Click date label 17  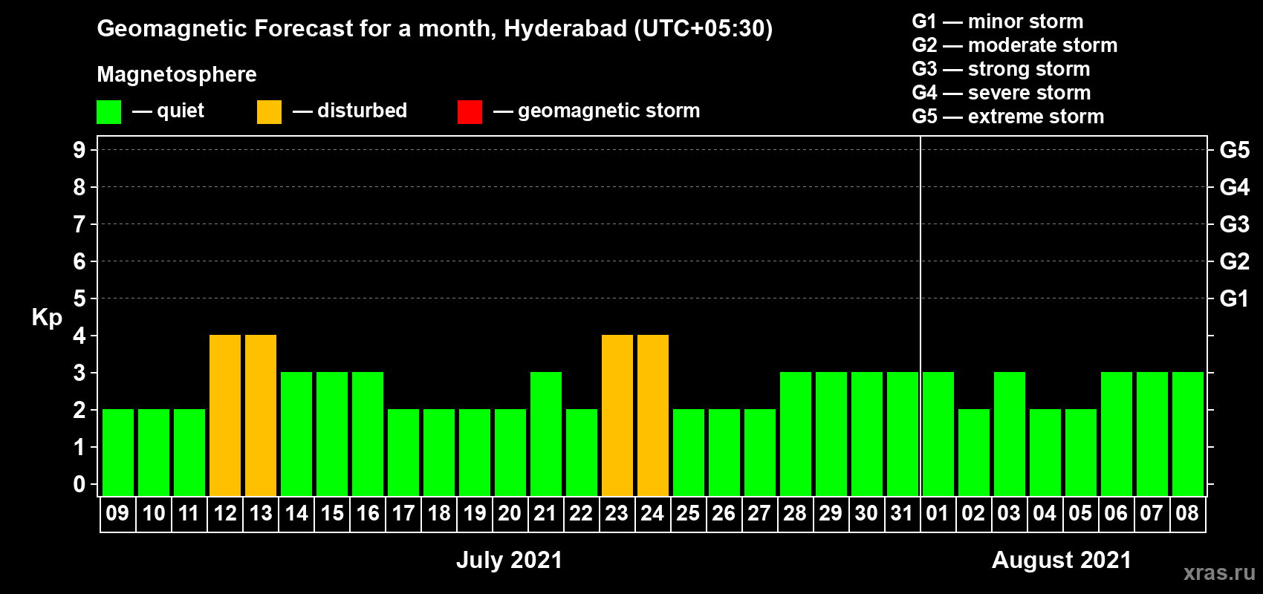click(x=403, y=513)
